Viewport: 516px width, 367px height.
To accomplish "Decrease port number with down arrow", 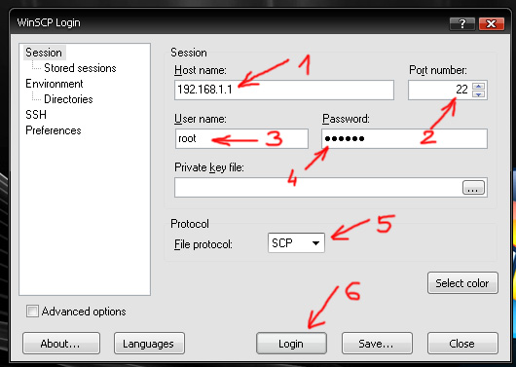I will 478,94.
